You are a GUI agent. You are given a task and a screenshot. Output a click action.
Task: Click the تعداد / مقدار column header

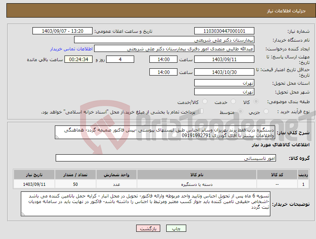75,175
